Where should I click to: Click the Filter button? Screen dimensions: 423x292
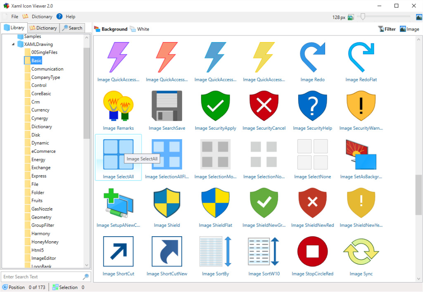387,29
